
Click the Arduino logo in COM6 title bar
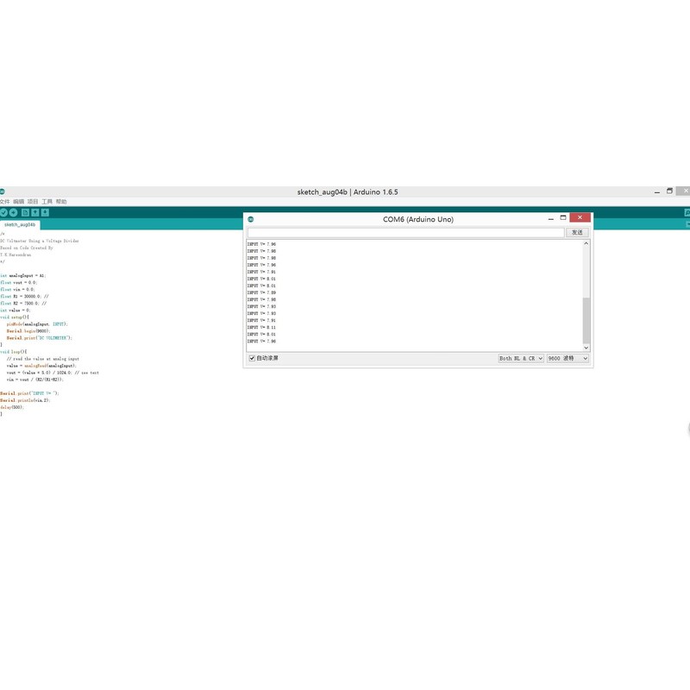click(x=251, y=219)
